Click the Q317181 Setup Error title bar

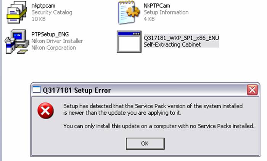(x=145, y=90)
